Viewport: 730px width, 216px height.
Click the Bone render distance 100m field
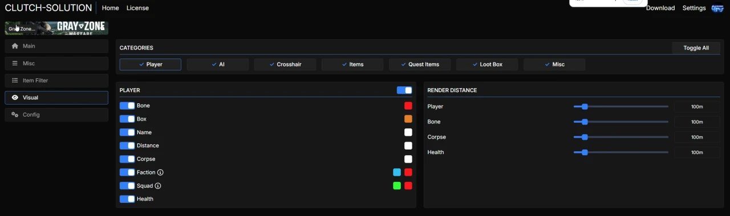(x=697, y=122)
